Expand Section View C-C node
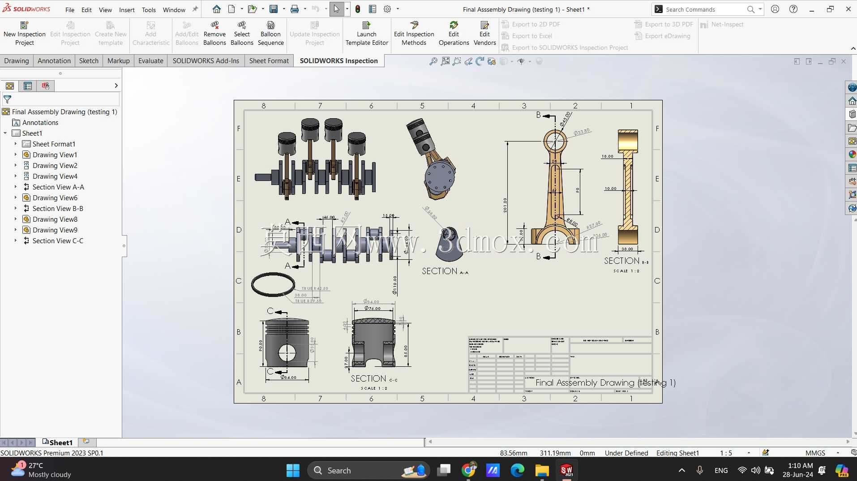The height and width of the screenshot is (481, 857). click(16, 240)
